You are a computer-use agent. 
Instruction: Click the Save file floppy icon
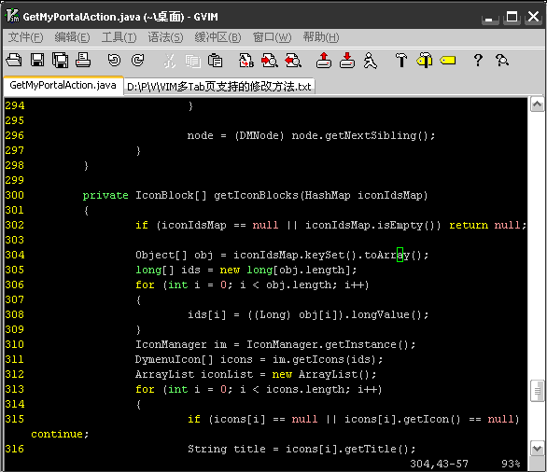[x=37, y=61]
